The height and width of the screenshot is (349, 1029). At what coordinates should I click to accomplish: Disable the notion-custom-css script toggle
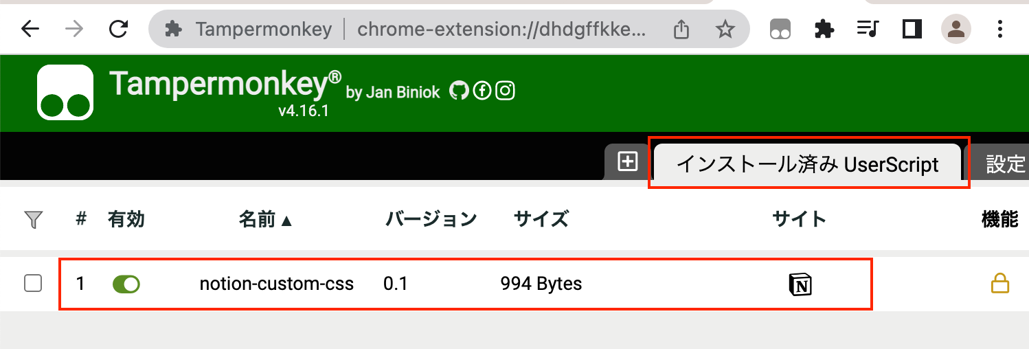pos(126,284)
